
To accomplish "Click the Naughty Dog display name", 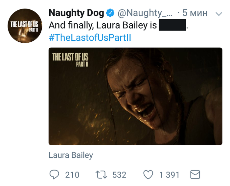I will pyautogui.click(x=76, y=13).
